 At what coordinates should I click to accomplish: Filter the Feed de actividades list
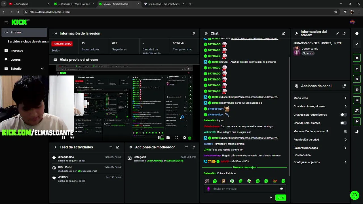(111, 147)
